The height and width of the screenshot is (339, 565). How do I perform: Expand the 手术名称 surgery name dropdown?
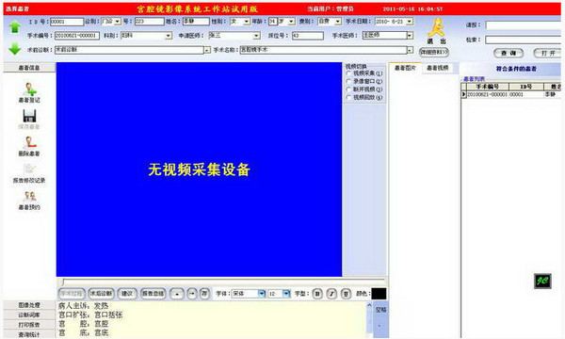pos(410,50)
